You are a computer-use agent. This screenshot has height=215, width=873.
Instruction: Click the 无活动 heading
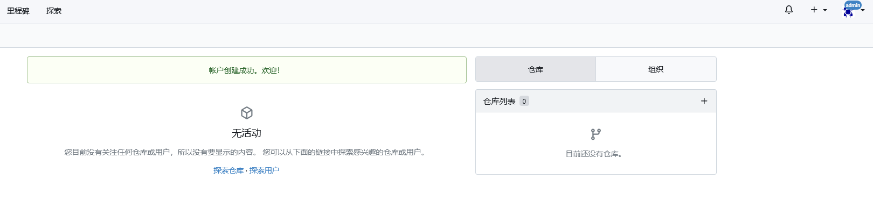pos(246,133)
